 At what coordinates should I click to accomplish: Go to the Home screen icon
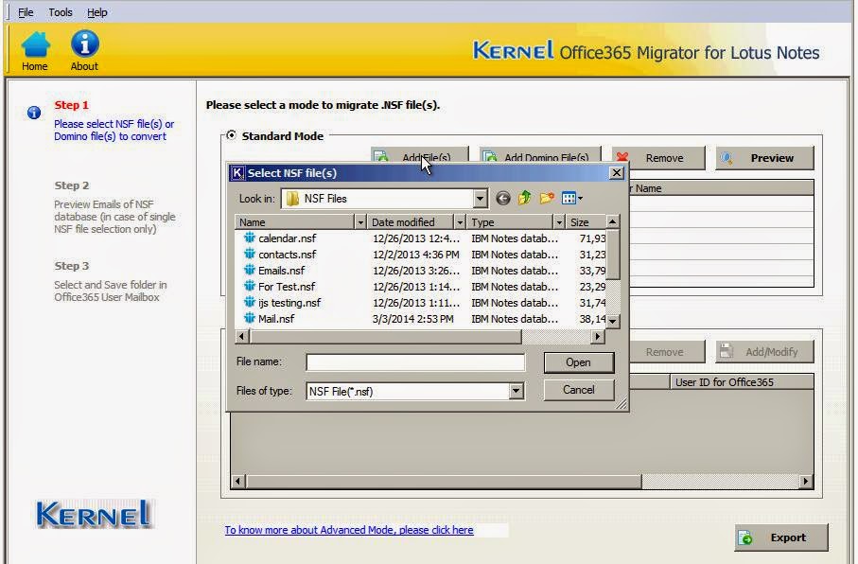click(x=35, y=45)
